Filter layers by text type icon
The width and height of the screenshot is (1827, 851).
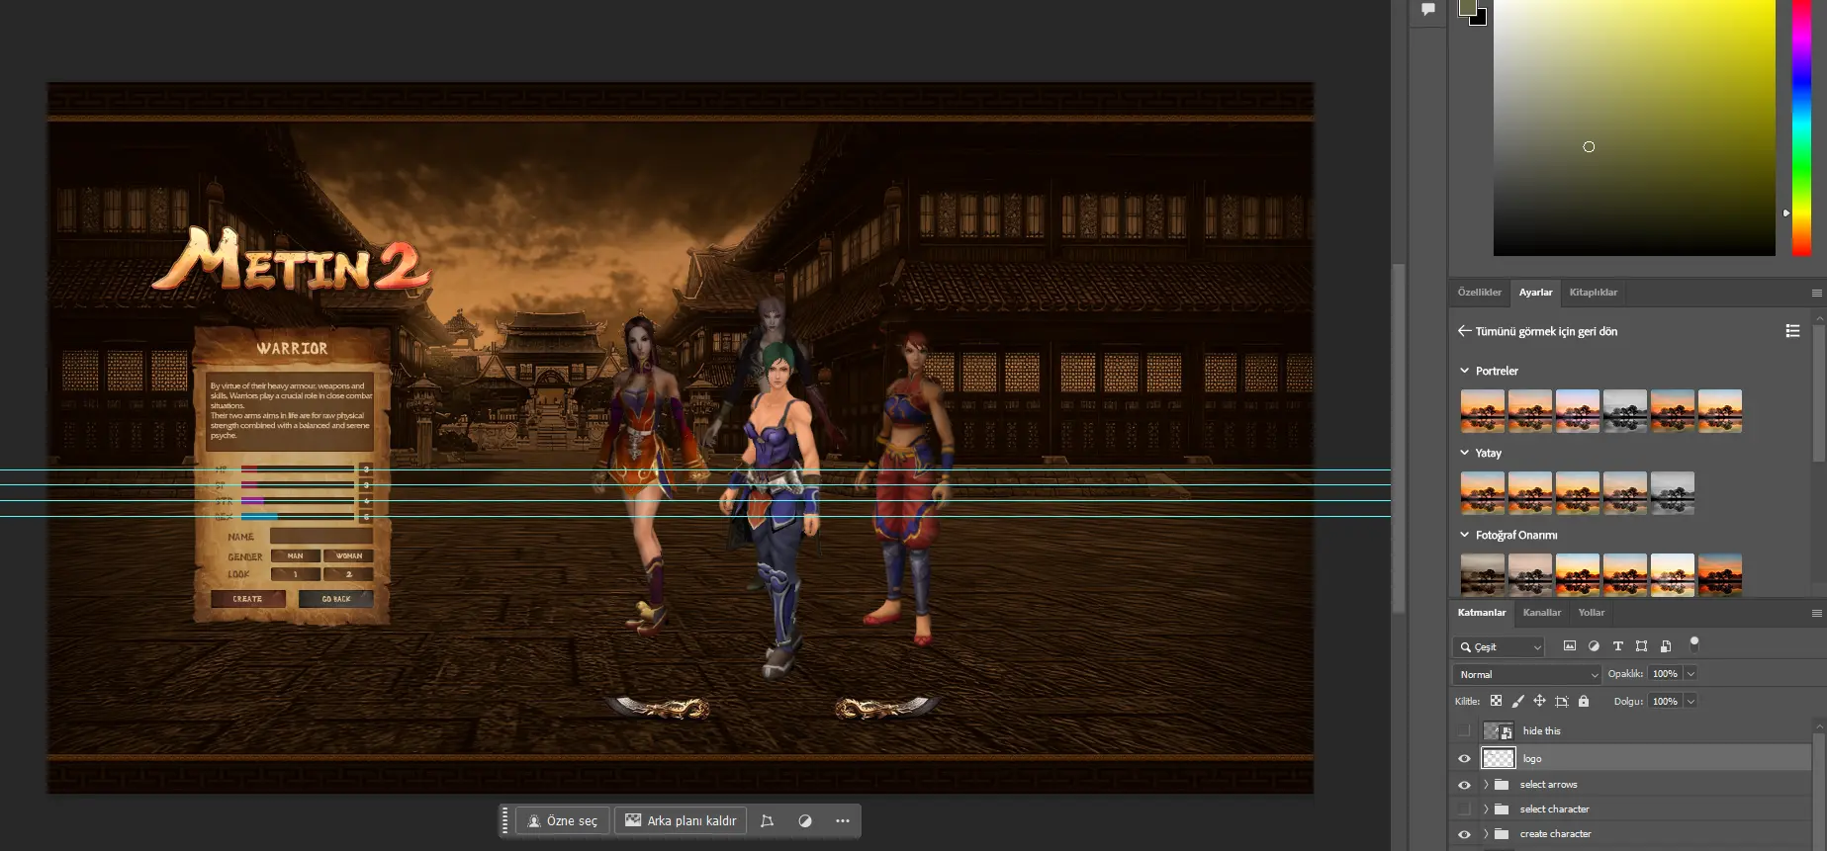[1618, 646]
